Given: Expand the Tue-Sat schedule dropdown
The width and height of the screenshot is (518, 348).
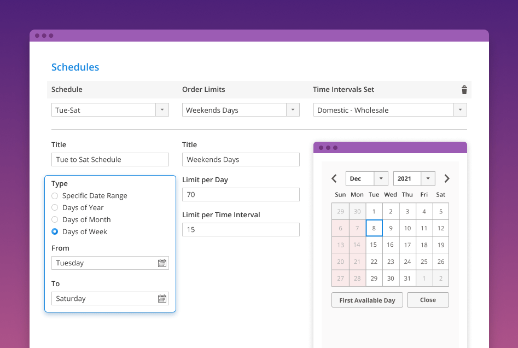Looking at the screenshot, I should pyautogui.click(x=162, y=110).
